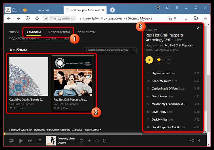Viewport: 214px width, 150px height.
Task: Open the browser extensions icon
Action: click(196, 18)
